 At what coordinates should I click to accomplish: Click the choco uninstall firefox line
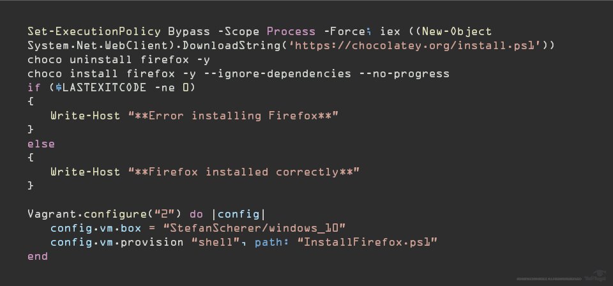pos(119,59)
